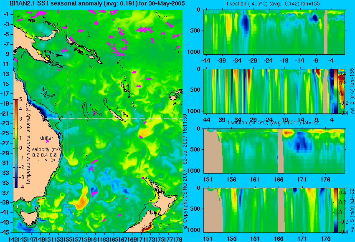Click the 'vel. E (m/s) lon=155' axis label
The image size is (355, 242).
pos(352,92)
